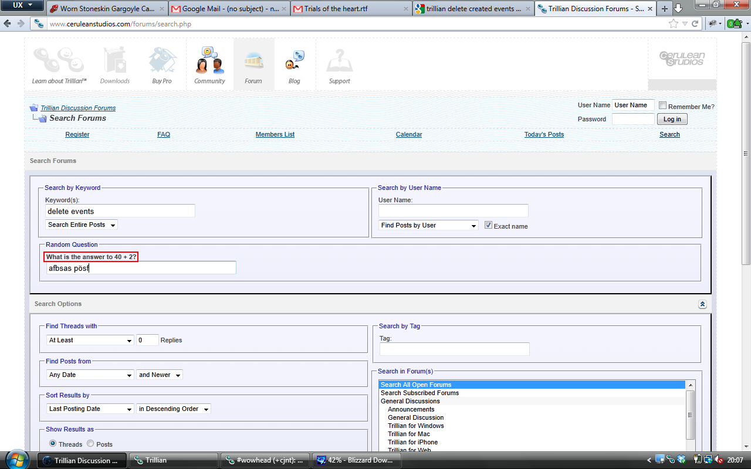Image resolution: width=751 pixels, height=469 pixels.
Task: Expand the Find Posts by User dropdown
Action: tap(428, 225)
